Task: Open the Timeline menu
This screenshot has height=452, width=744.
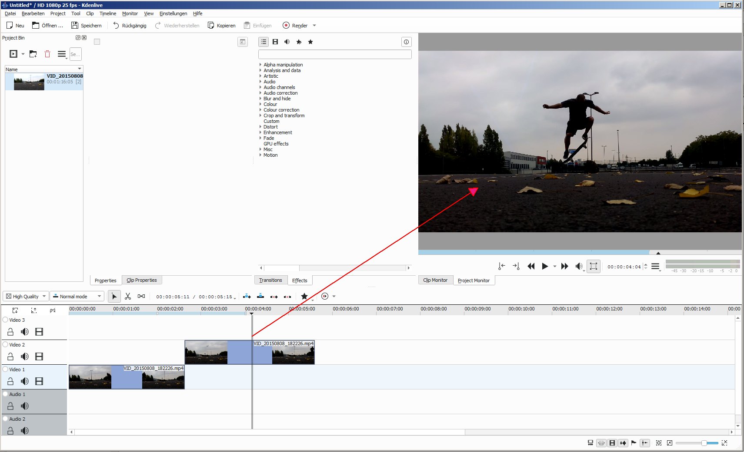Action: (107, 13)
